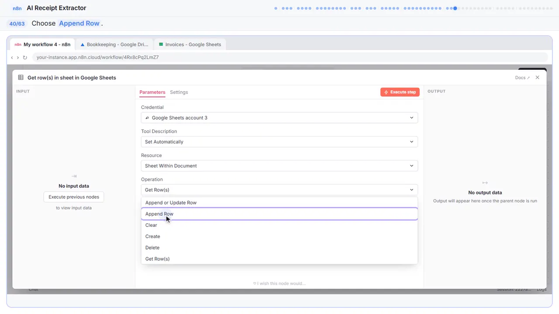The image size is (559, 314).
Task: Select the Clear operation
Action: click(x=279, y=225)
